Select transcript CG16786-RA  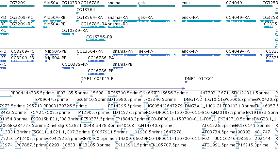(94, 24)
